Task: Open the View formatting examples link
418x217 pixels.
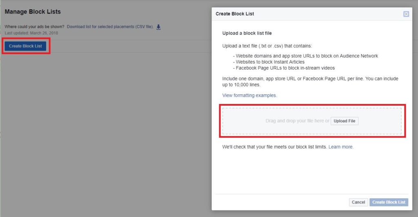Action: tap(249, 95)
